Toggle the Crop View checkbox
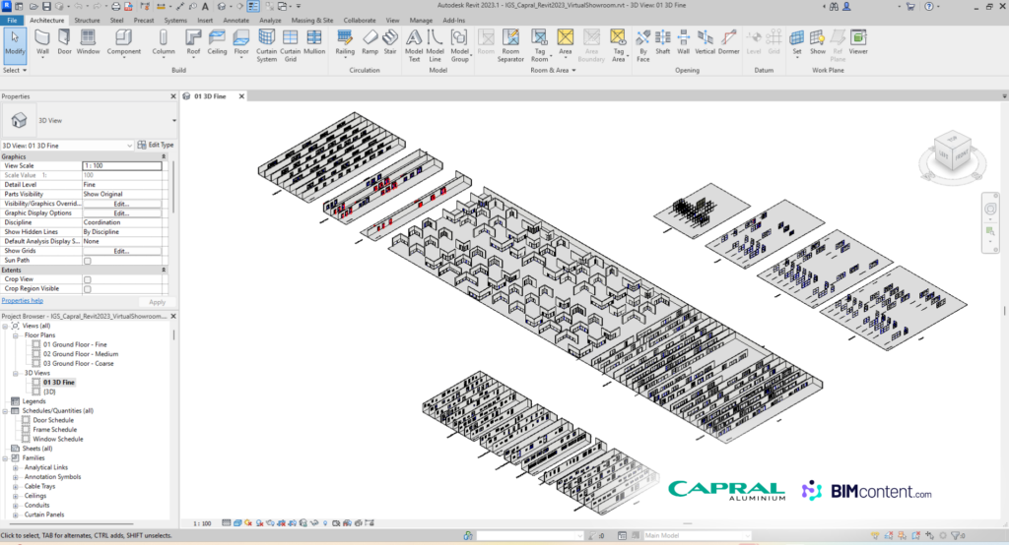Screen dimensions: 1009x545 (88, 279)
